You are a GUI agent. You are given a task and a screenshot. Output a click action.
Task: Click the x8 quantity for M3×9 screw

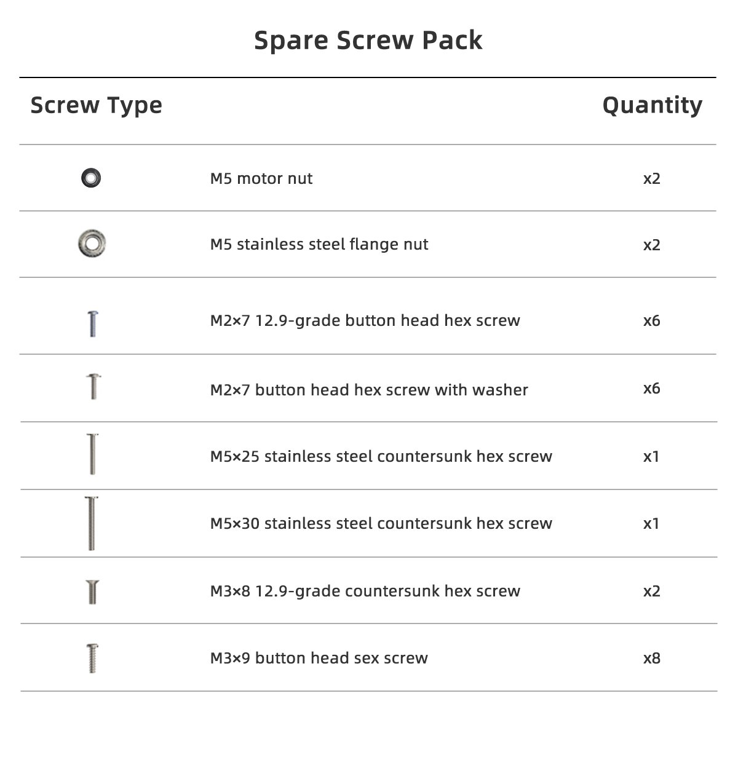[651, 659]
